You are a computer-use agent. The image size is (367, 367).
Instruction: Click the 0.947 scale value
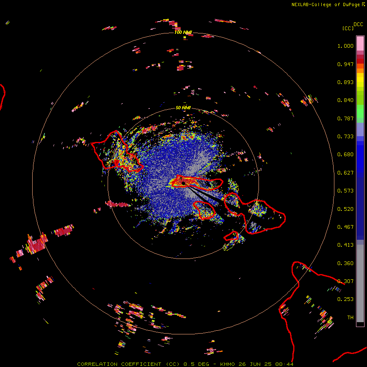pos(345,64)
